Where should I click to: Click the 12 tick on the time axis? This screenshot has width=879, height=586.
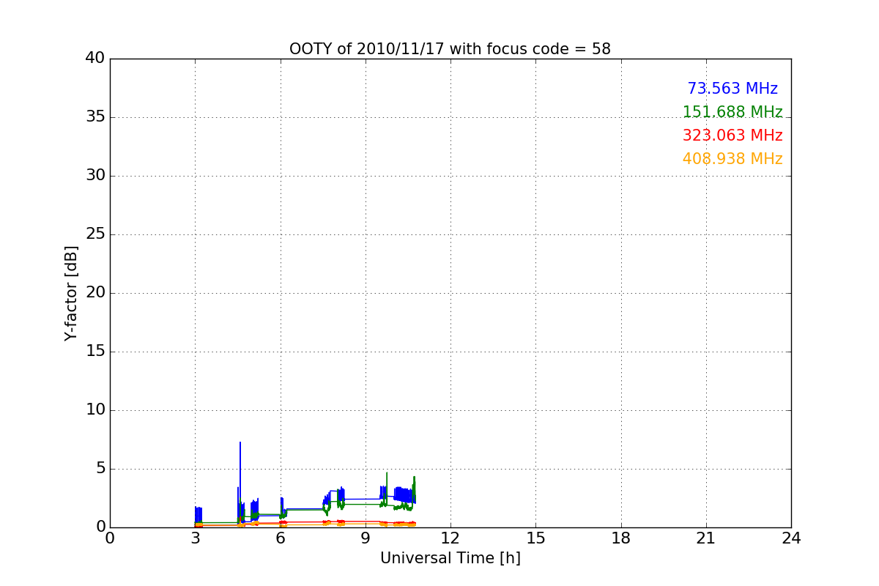[450, 538]
